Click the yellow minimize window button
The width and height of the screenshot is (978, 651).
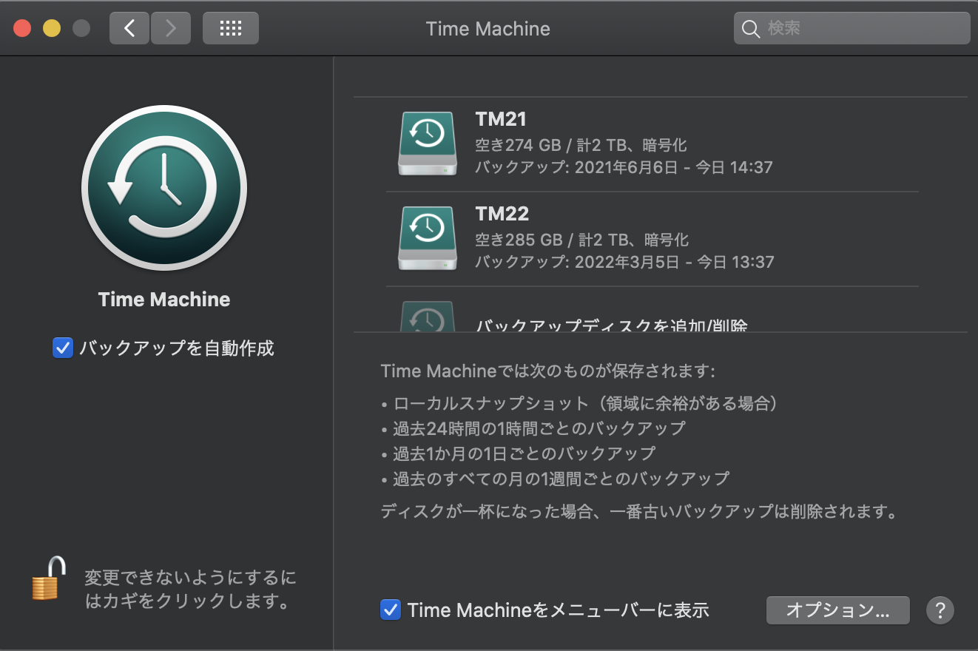point(52,29)
